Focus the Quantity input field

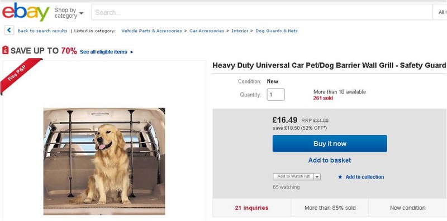pyautogui.click(x=275, y=95)
